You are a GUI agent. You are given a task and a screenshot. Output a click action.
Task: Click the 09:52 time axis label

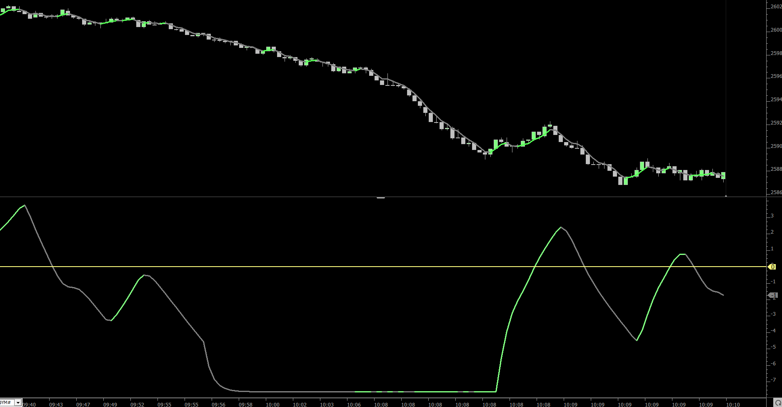(x=137, y=405)
